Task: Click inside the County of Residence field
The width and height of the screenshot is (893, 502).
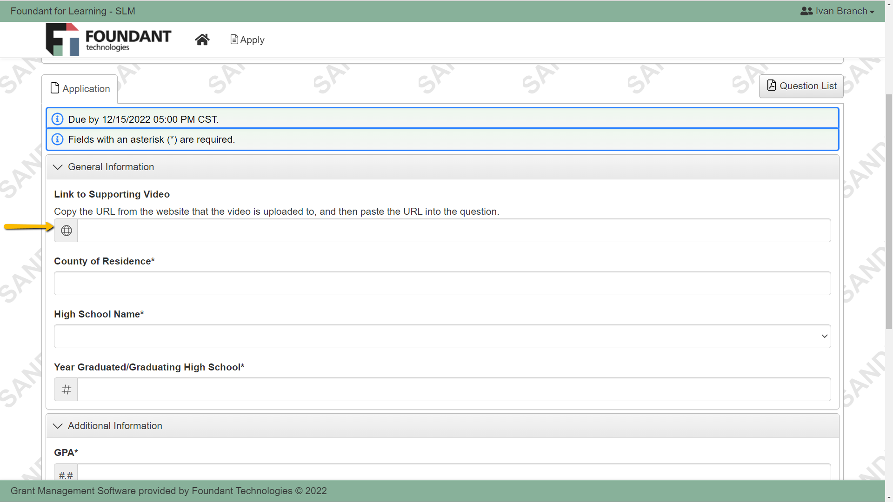Action: (x=442, y=283)
